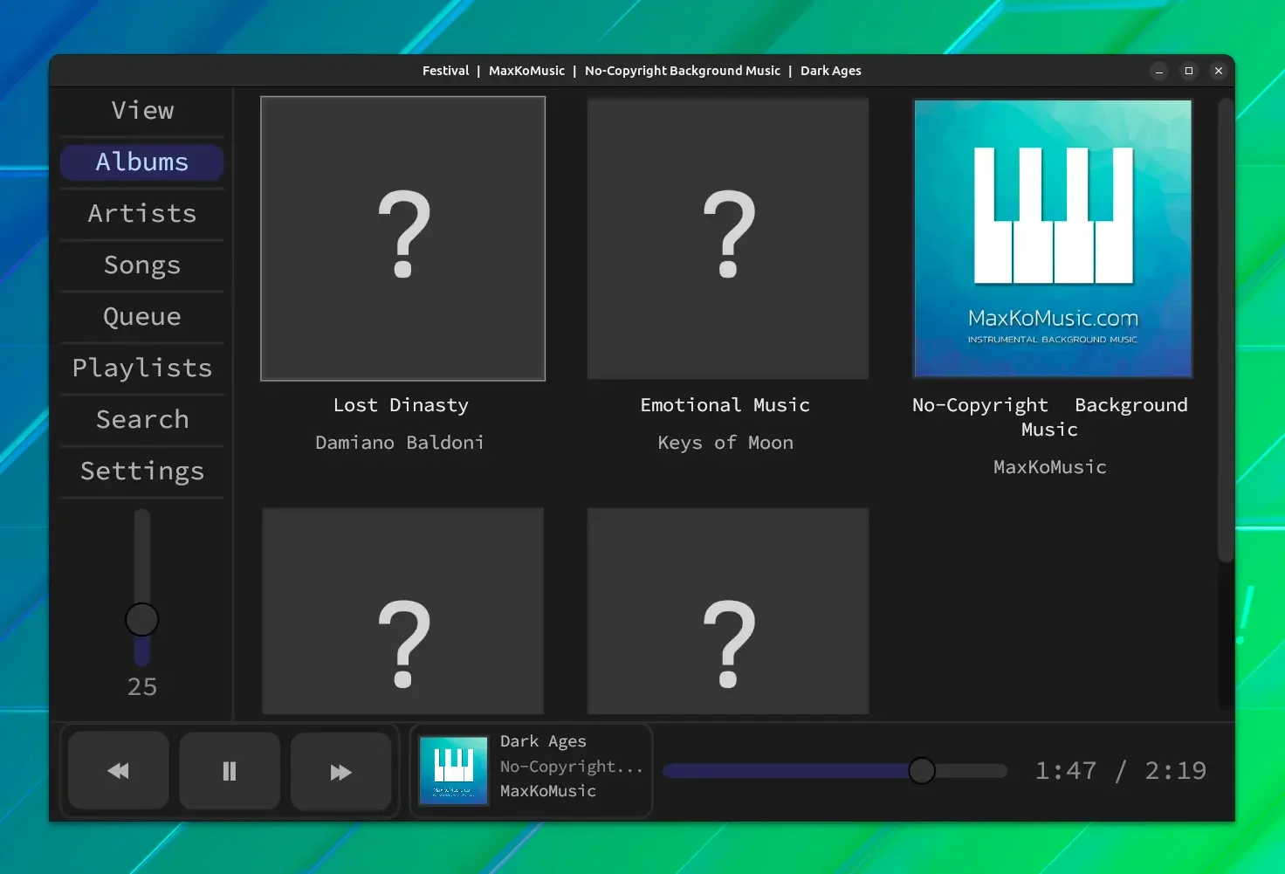Close the Festival window
The height and width of the screenshot is (874, 1285).
(x=1219, y=71)
